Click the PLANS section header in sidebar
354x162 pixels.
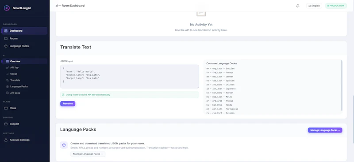point(7,102)
